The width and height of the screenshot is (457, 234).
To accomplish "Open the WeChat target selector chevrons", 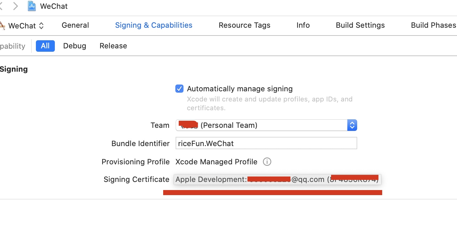I will 41,26.
